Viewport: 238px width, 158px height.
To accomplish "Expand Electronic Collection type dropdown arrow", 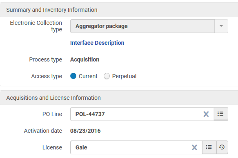I will coord(221,26).
